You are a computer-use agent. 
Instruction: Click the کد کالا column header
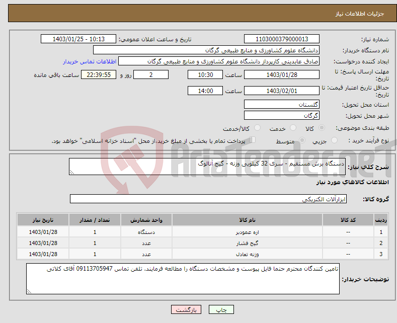coord(348,220)
